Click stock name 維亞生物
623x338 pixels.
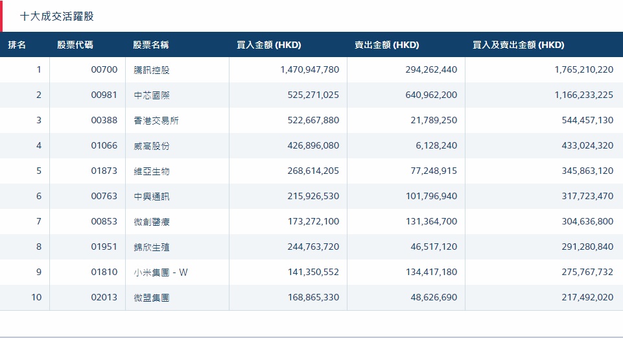pyautogui.click(x=152, y=171)
